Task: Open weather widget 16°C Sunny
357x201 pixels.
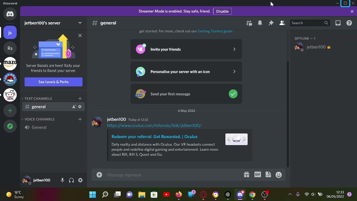Action: pos(15,195)
